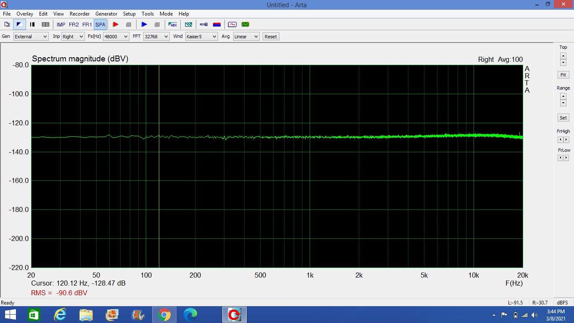This screenshot has width=574, height=323.
Task: Click the Set button
Action: pyautogui.click(x=563, y=118)
